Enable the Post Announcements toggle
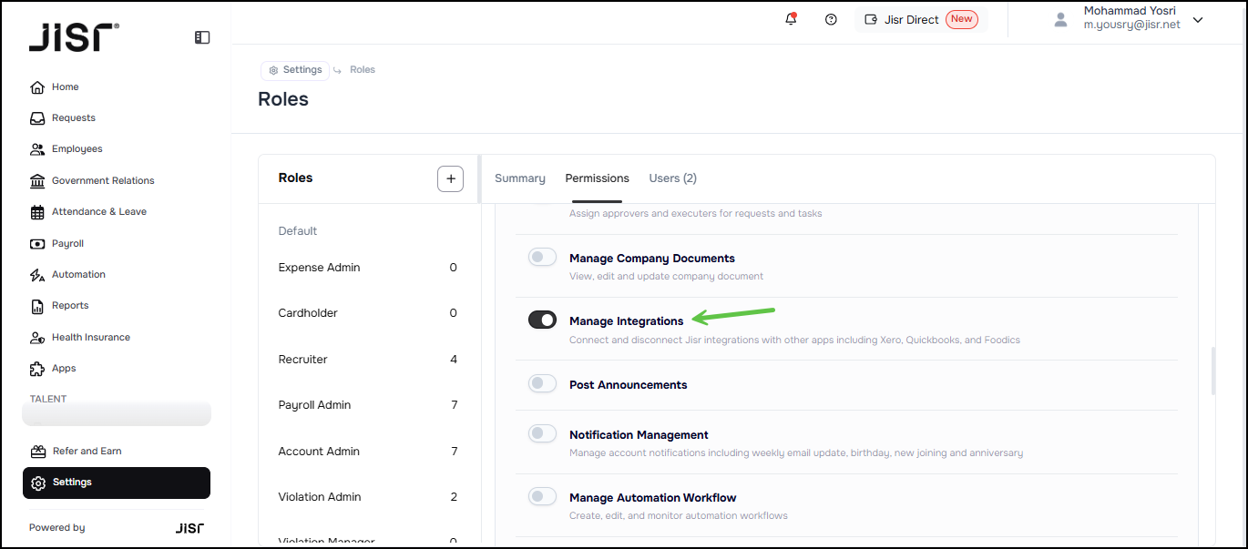Image resolution: width=1248 pixels, height=549 pixels. pos(542,383)
